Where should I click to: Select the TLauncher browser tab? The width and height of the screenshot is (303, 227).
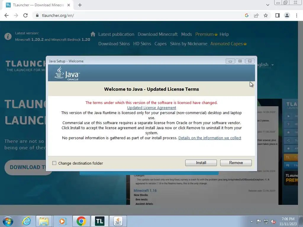pyautogui.click(x=38, y=5)
